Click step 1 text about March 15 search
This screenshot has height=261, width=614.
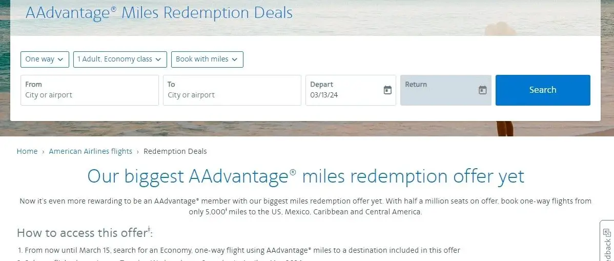[239, 250]
